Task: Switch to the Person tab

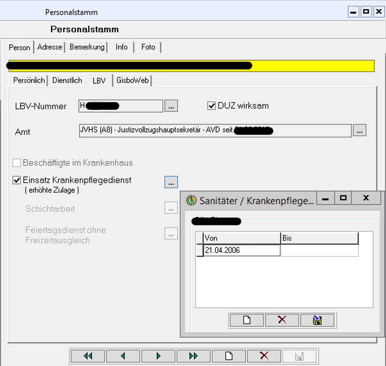Action: pos(19,47)
